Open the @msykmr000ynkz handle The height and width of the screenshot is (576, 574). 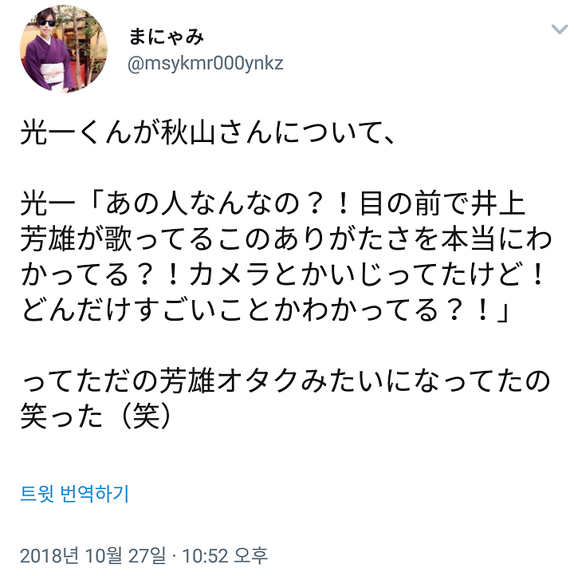coord(206,64)
